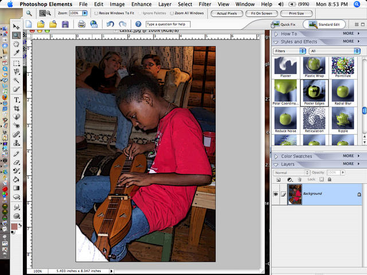This screenshot has height=275, width=367.
Task: Select the Rectangular Marquee tool
Action: [16, 64]
